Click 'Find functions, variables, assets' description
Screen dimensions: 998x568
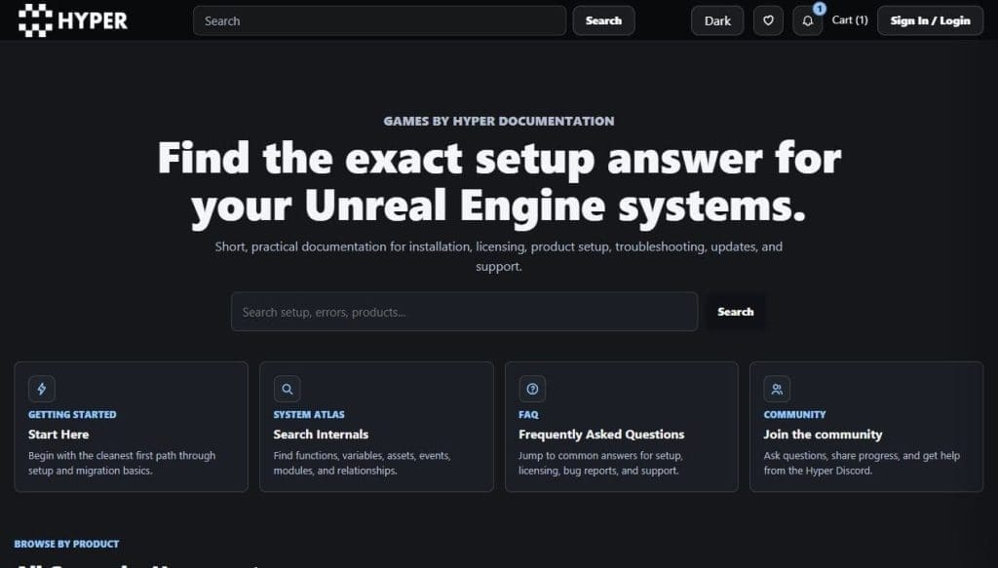(363, 463)
